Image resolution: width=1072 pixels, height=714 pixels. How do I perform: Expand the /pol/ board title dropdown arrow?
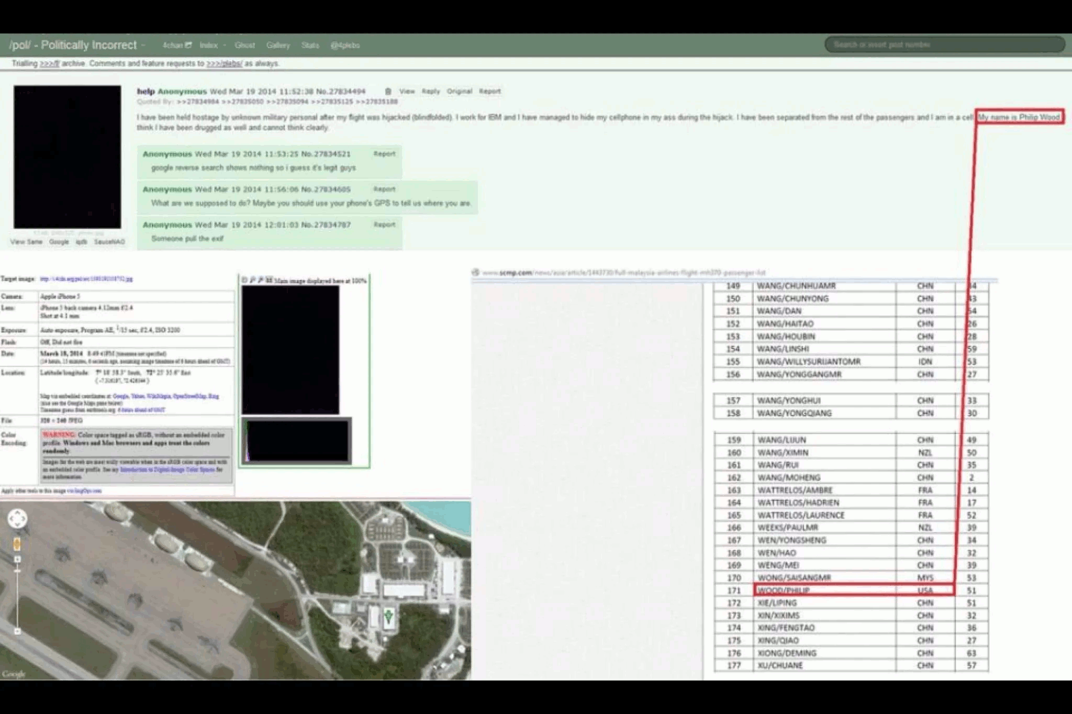click(143, 46)
